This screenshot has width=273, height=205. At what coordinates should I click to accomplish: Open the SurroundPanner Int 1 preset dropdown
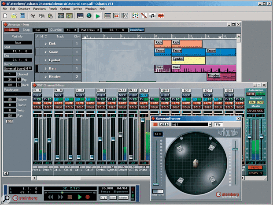coord(210,124)
